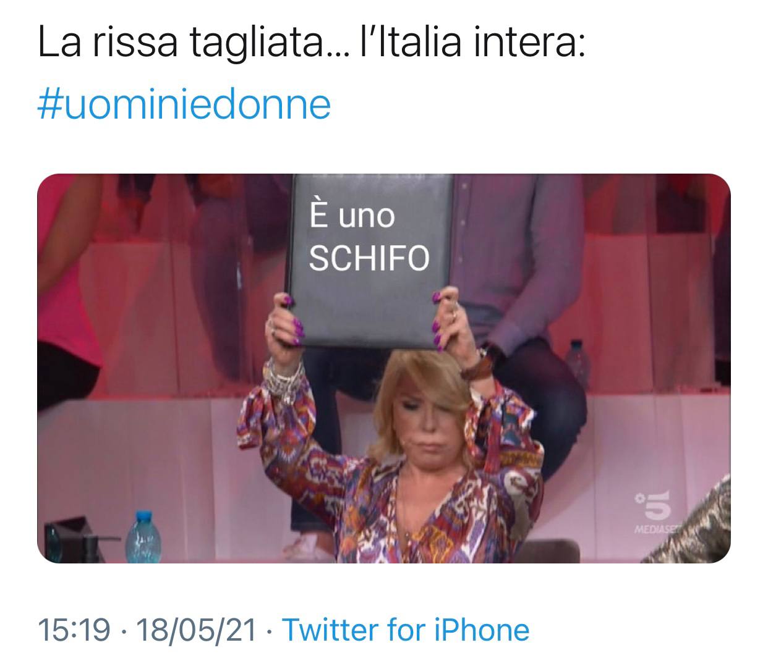Click the Twitter for iPhone source link
Image resolution: width=768 pixels, height=666 pixels.
[406, 630]
